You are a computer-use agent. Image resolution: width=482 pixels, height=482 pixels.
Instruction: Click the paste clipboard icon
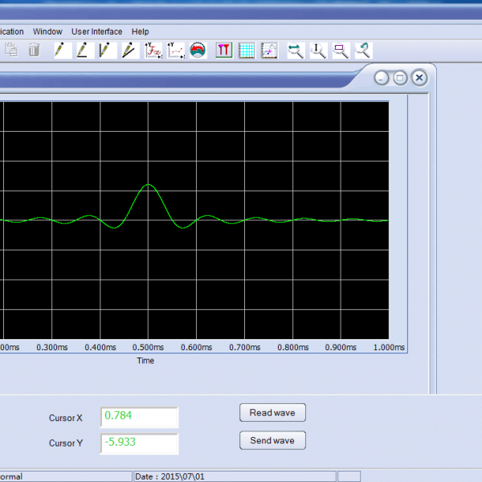(11, 50)
